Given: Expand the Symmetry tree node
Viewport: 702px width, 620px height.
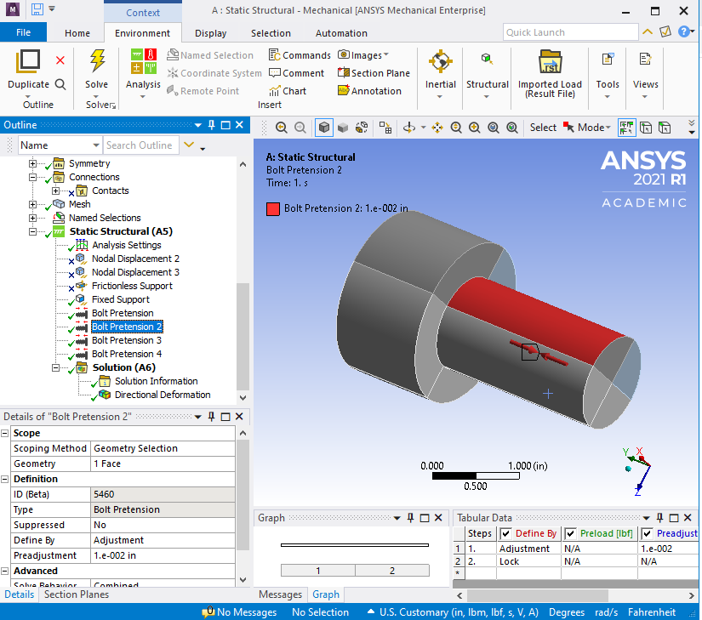Looking at the screenshot, I should [x=33, y=163].
